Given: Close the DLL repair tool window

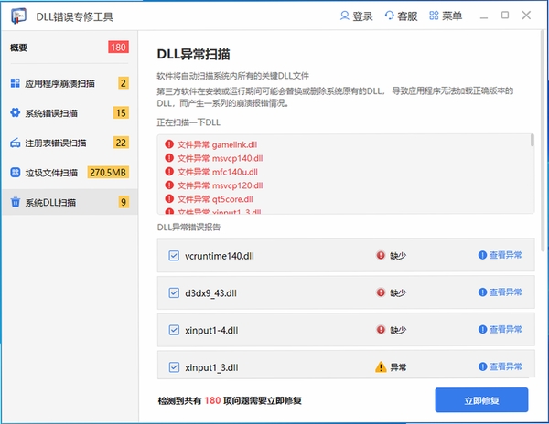Looking at the screenshot, I should [x=526, y=16].
